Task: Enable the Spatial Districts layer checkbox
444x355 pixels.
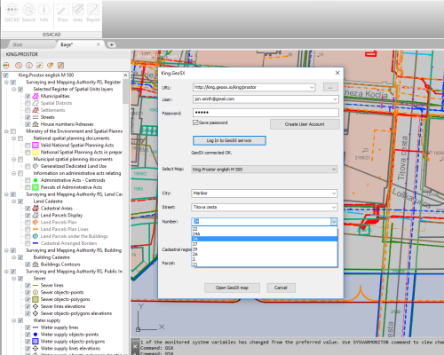Action: tap(28, 103)
